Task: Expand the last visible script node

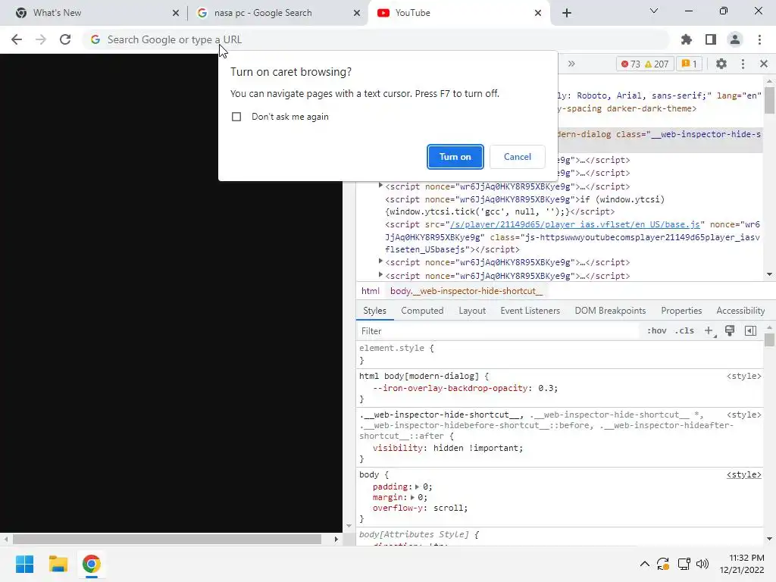Action: (x=380, y=274)
